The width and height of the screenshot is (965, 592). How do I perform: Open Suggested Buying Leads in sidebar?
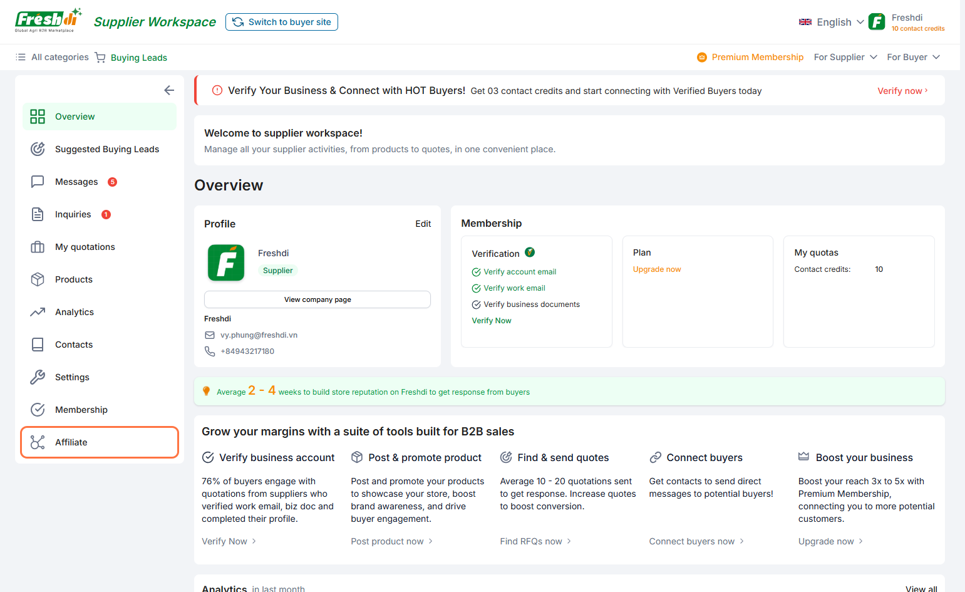tap(106, 149)
